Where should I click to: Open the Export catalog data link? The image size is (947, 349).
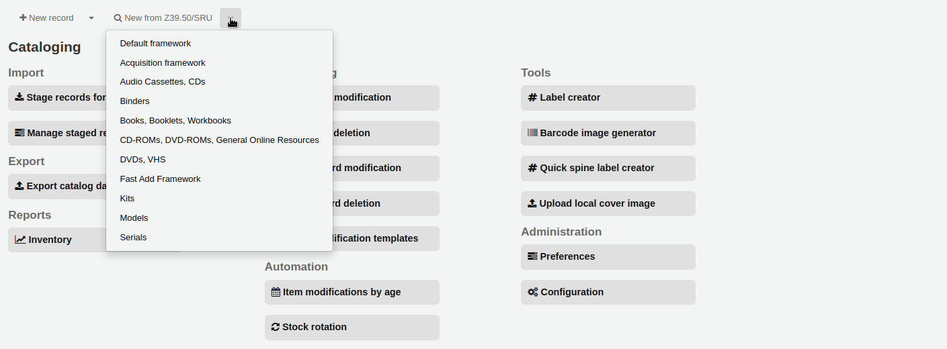60,186
